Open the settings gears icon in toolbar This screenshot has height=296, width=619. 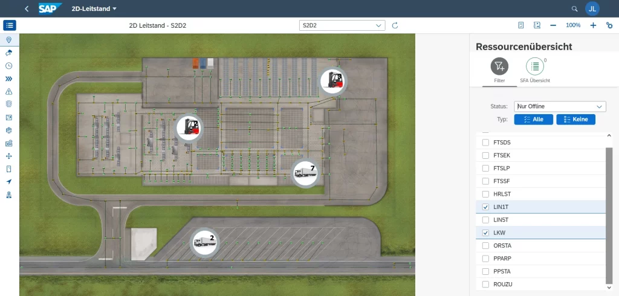tap(609, 25)
